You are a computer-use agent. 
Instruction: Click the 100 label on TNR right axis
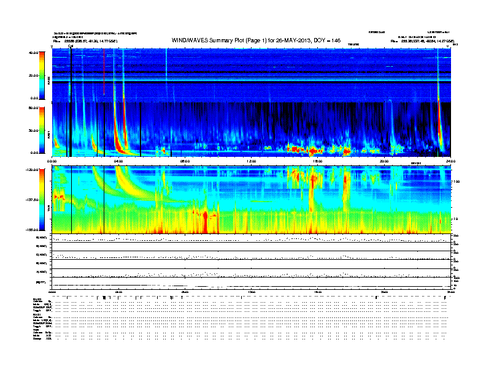tap(457, 181)
